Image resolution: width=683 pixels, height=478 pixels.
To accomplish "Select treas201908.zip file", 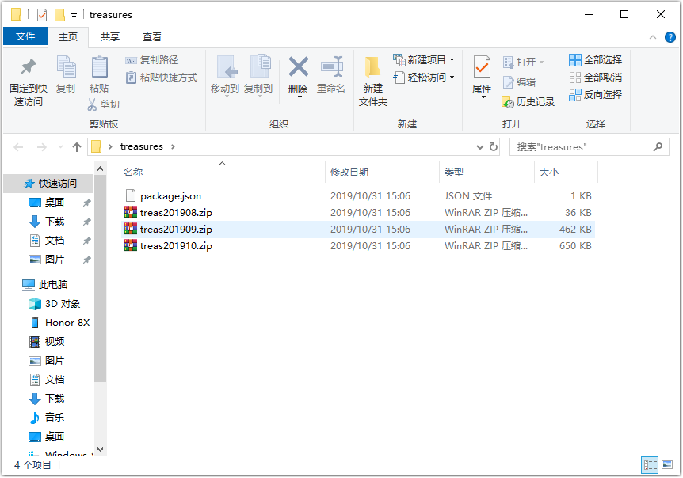I will pos(358,213).
